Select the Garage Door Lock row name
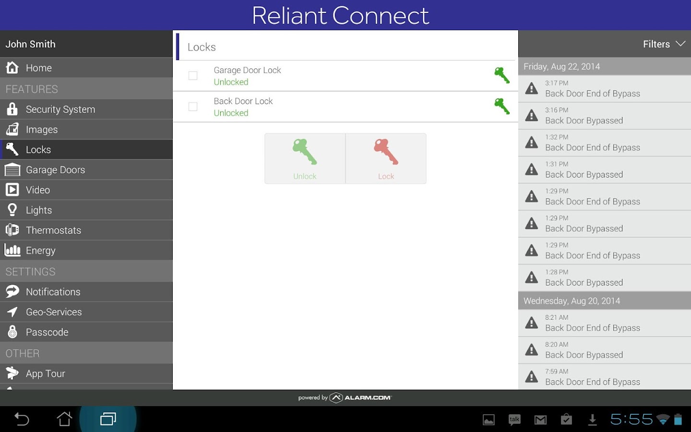 coord(247,70)
